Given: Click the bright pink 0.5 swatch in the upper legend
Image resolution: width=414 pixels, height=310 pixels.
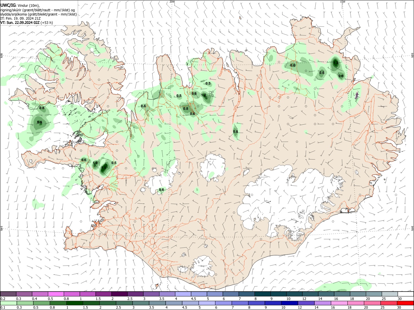Looking at the screenshot, I should (56, 294).
